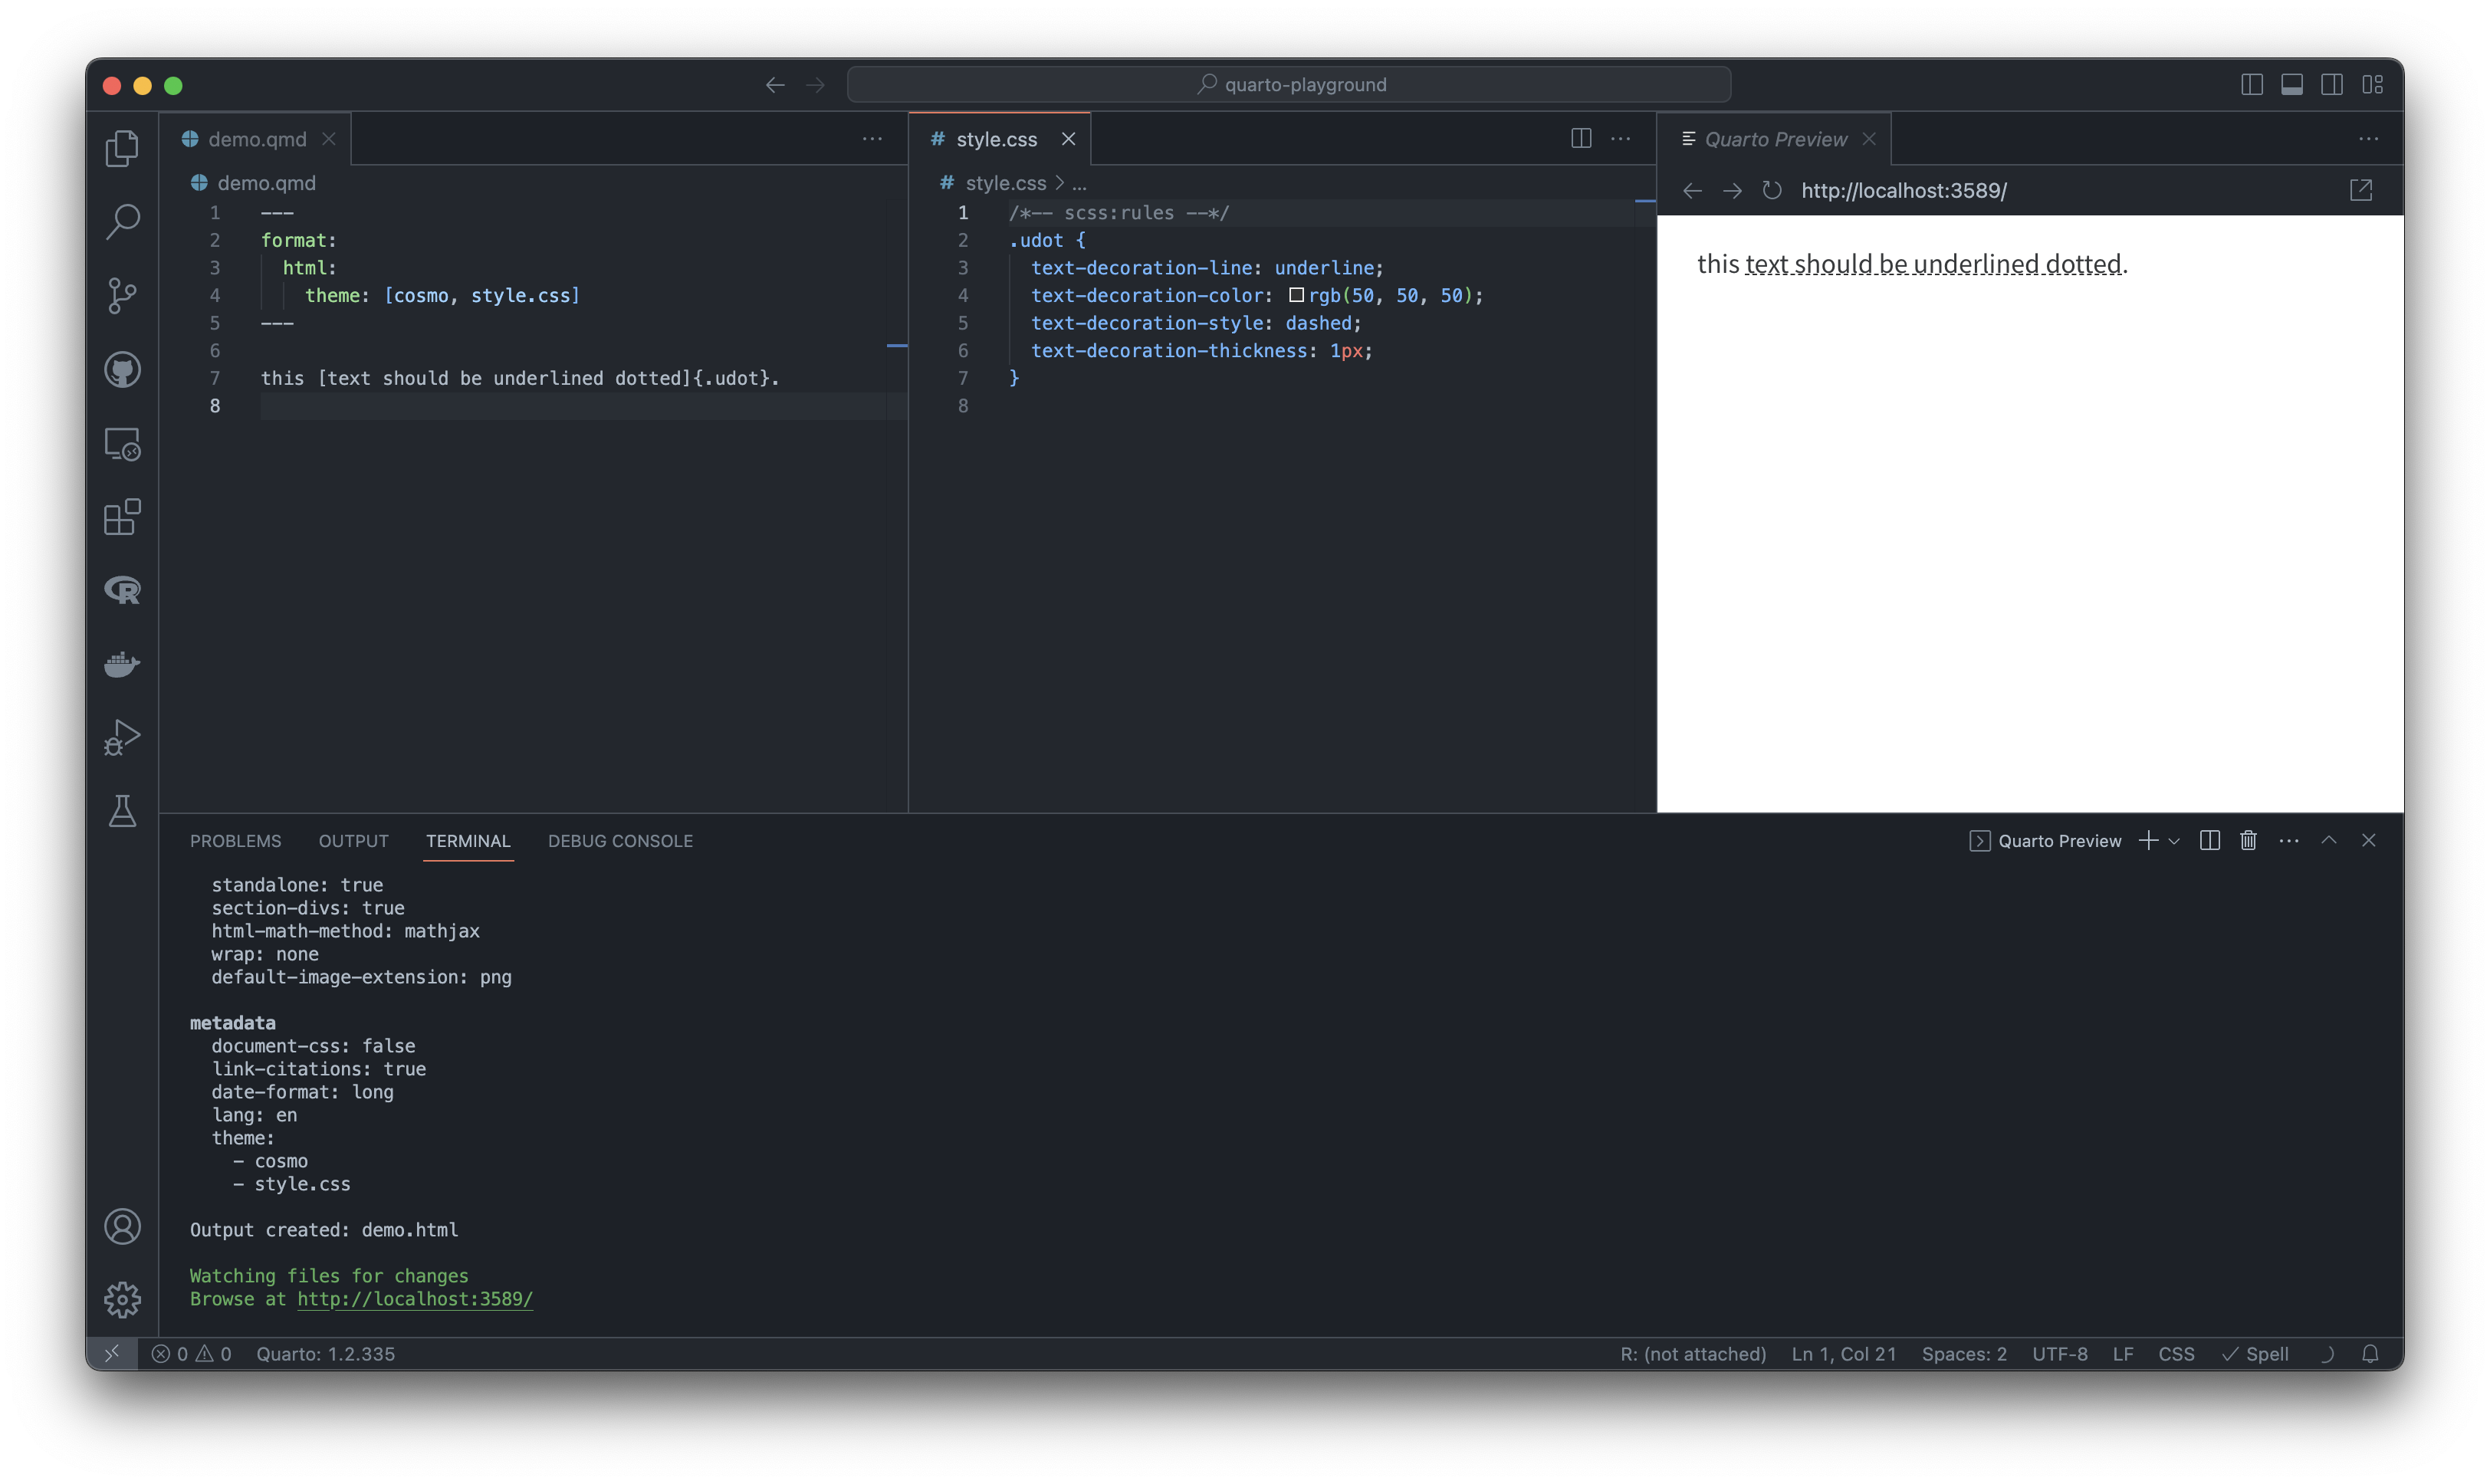Image resolution: width=2490 pixels, height=1484 pixels.
Task: Close the demo.qmd tab
Action: (328, 139)
